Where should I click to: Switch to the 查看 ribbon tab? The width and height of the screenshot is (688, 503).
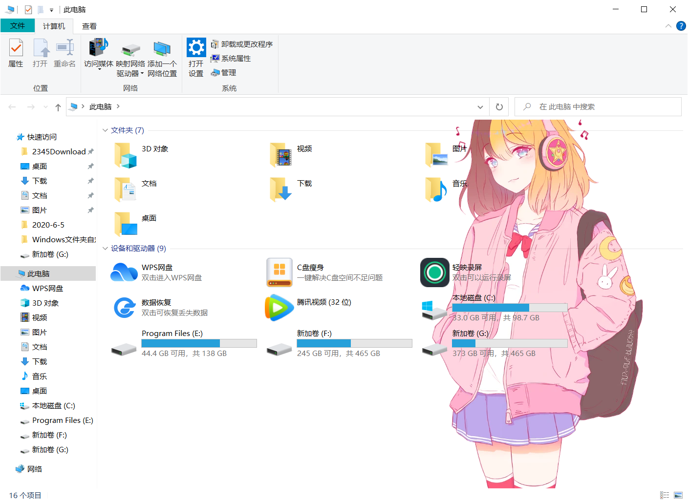(x=89, y=26)
